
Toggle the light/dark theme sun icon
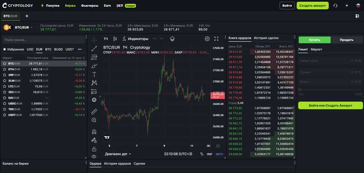[347, 5]
